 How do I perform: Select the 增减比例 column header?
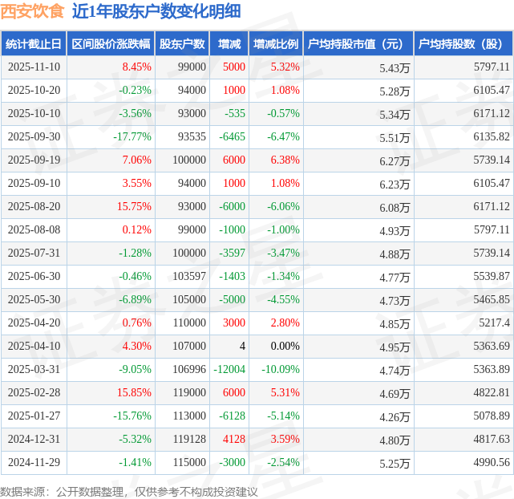click(x=276, y=43)
